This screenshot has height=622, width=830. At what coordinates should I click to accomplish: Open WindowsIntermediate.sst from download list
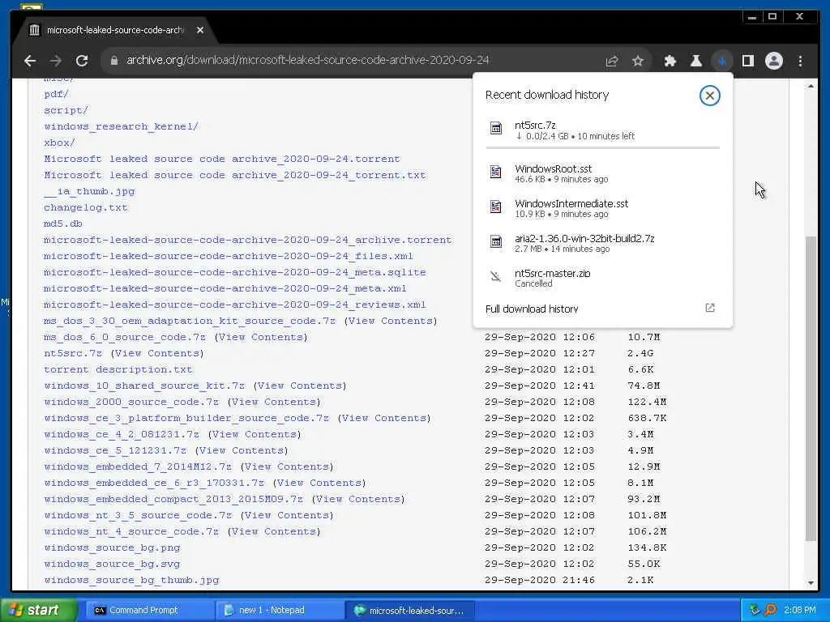click(571, 203)
